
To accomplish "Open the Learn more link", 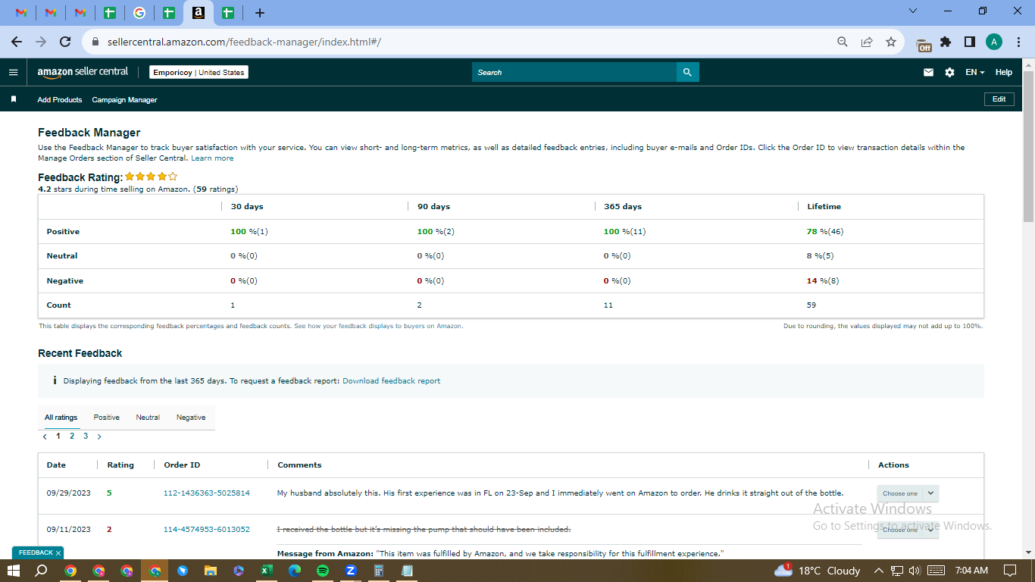I will [x=212, y=158].
